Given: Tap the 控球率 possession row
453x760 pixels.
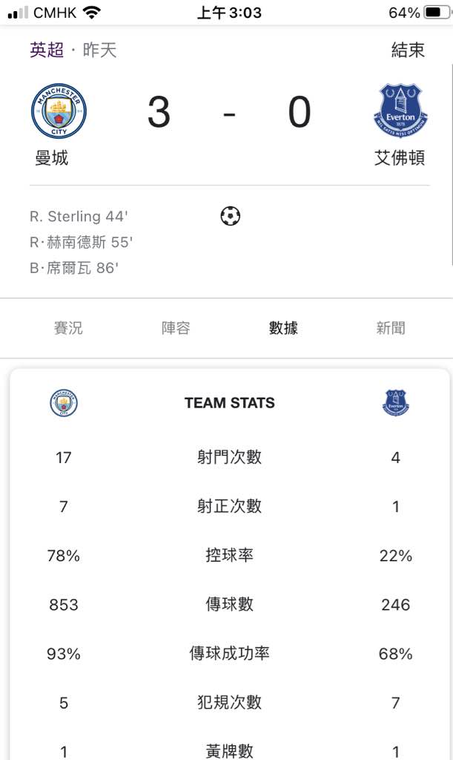Looking at the screenshot, I should click(x=229, y=555).
